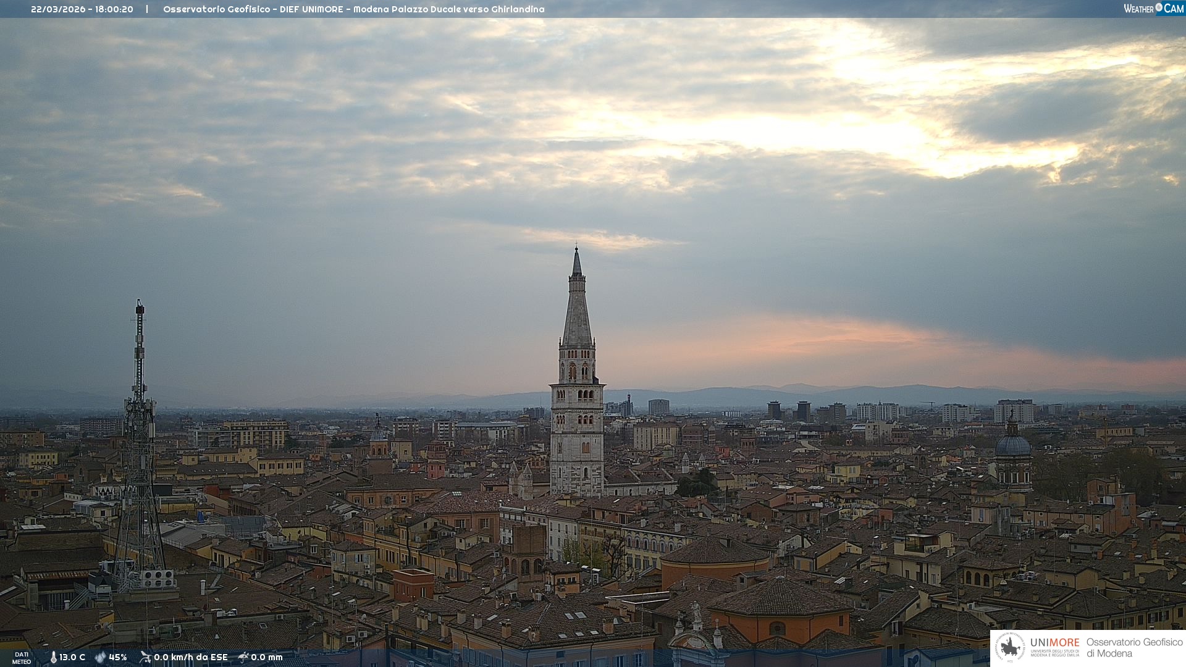This screenshot has width=1186, height=667.
Task: Select the 0.0 km/h da ESE wind reading
Action: (190, 658)
